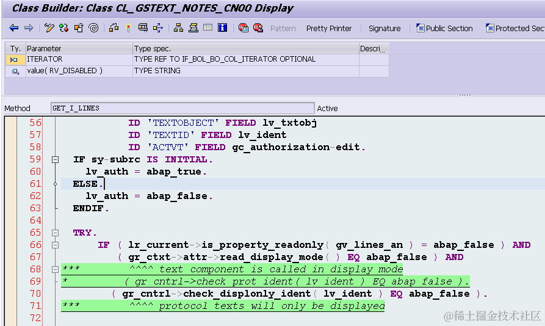Click the Parameter column header
545x326 pixels.
79,49
